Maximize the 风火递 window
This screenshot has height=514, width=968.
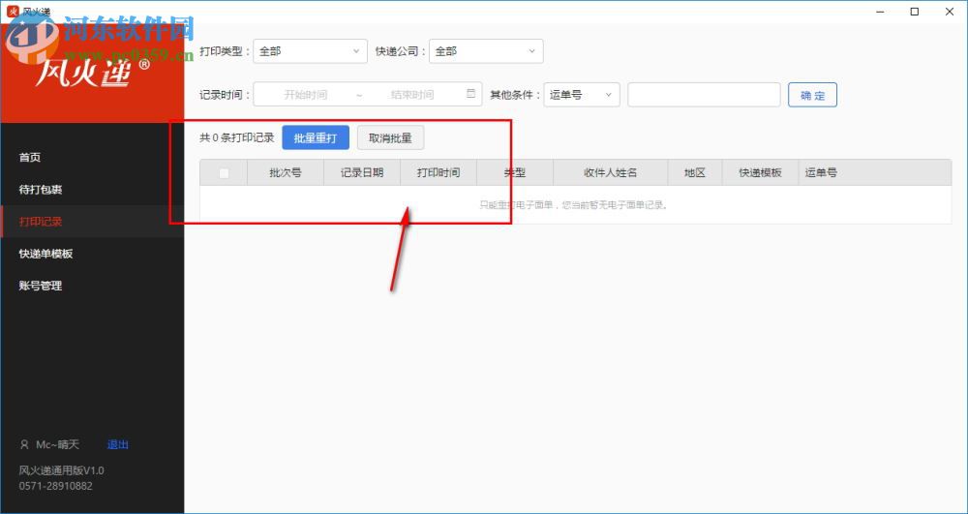(915, 11)
